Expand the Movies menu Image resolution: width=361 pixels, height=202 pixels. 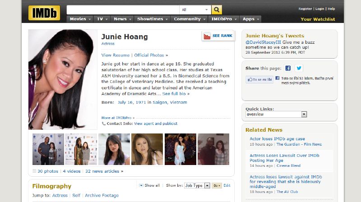[80, 19]
